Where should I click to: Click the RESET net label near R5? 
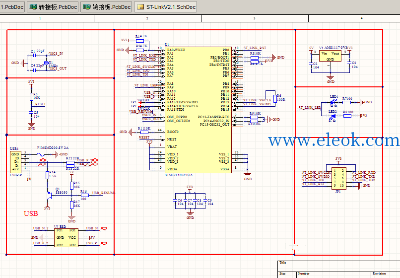click(40, 104)
